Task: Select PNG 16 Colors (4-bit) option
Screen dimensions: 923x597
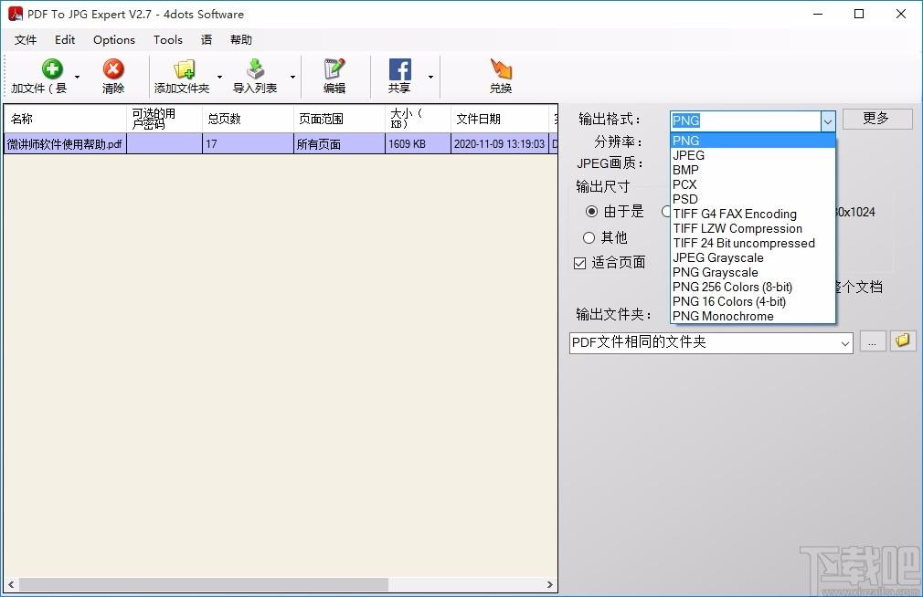Action: (753, 302)
